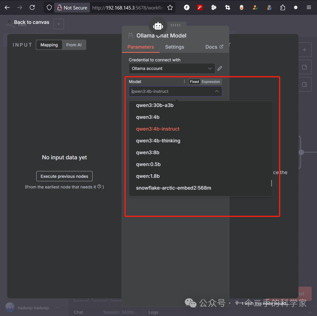This screenshot has width=317, height=316.
Task: Bookmark this page with the star
Action: point(170,8)
